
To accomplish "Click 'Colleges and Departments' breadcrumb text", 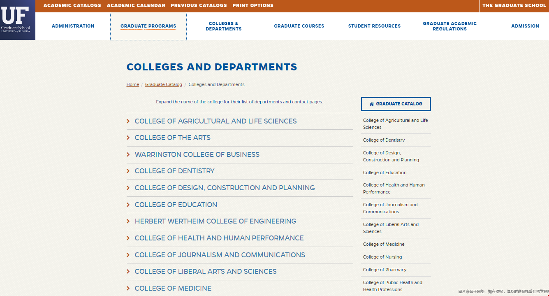I will (x=216, y=84).
